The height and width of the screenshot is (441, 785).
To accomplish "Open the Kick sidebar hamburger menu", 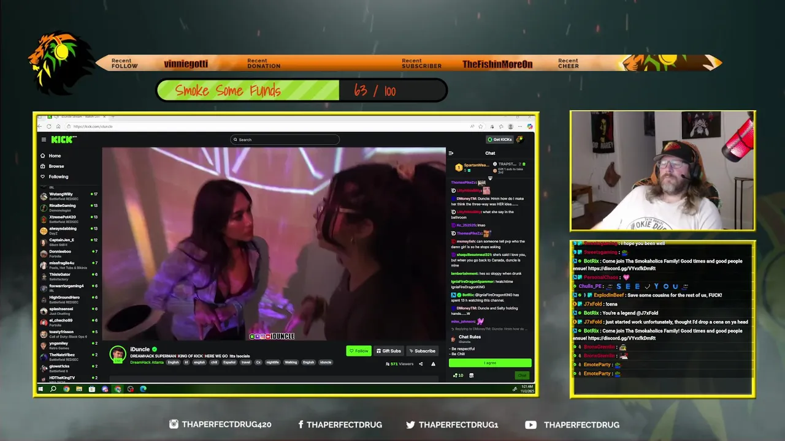I will (x=44, y=140).
